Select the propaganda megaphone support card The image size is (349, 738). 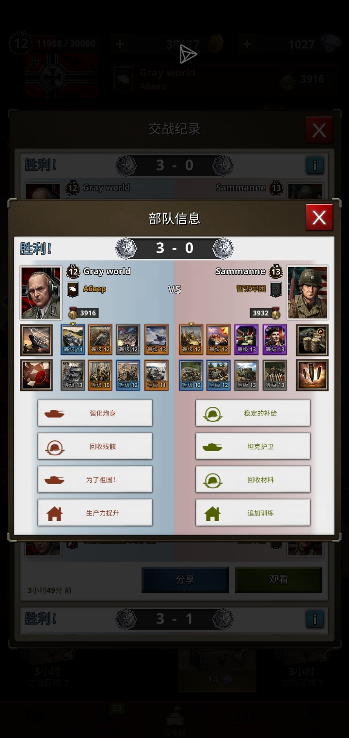tap(36, 375)
